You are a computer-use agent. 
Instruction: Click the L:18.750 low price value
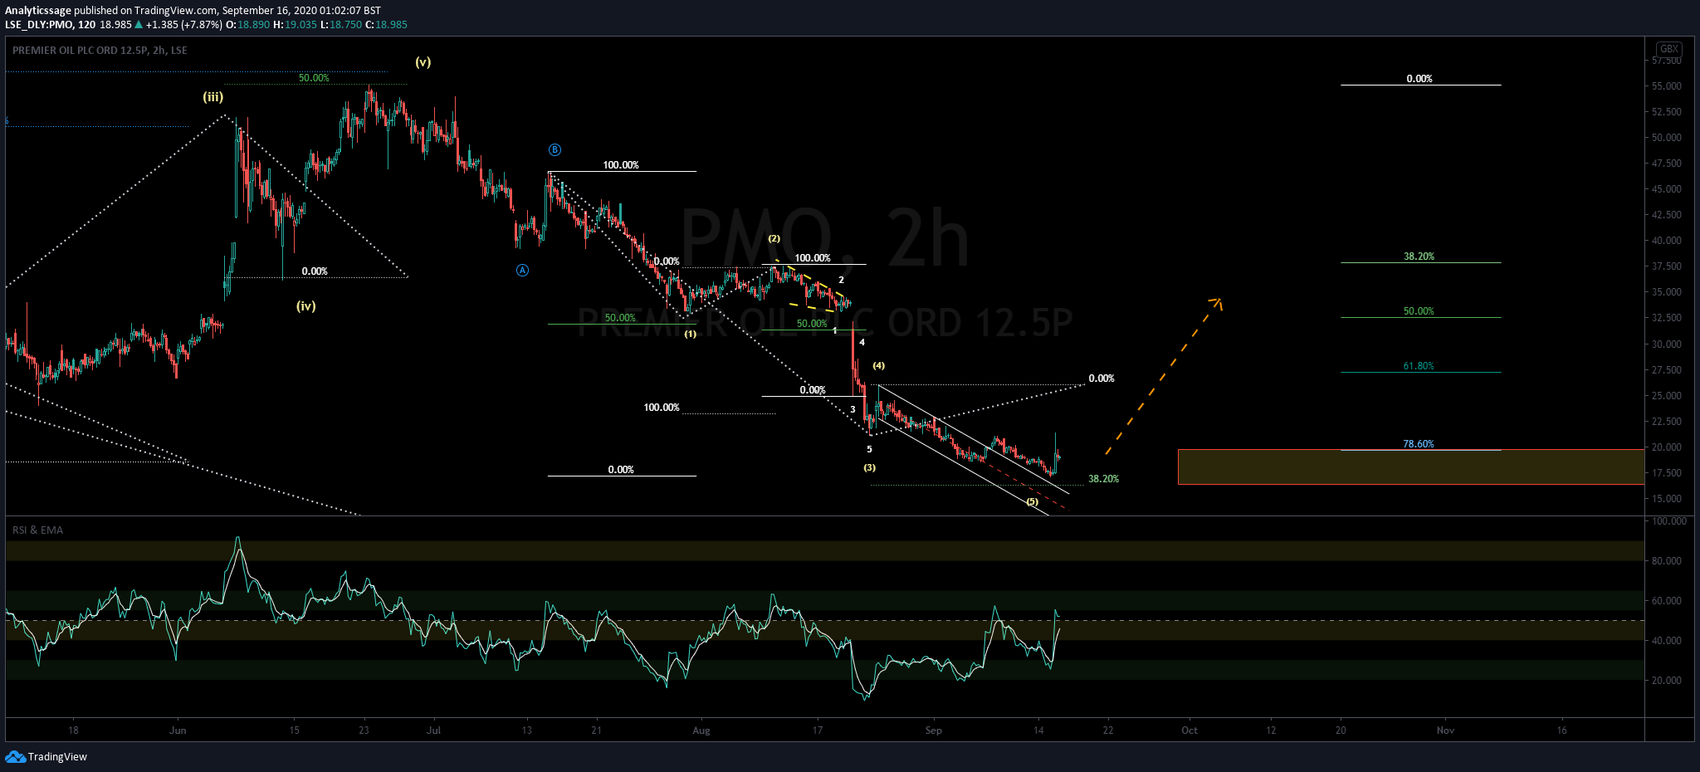pos(342,25)
